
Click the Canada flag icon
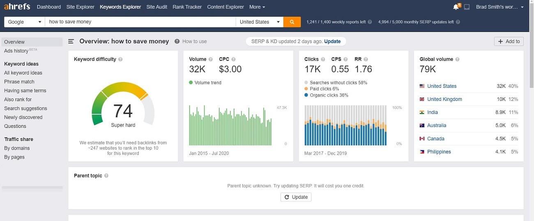(x=422, y=139)
